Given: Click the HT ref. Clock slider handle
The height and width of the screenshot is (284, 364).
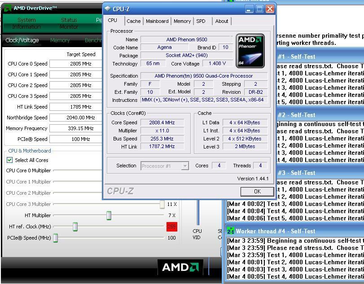Looking at the screenshot, I should [x=75, y=227].
